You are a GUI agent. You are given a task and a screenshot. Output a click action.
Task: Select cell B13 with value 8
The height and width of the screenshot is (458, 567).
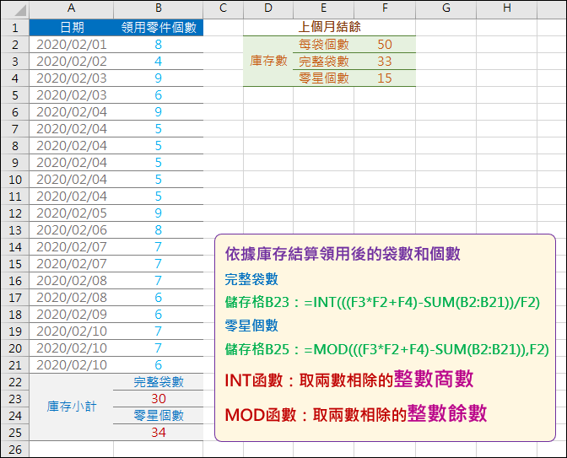(x=159, y=230)
